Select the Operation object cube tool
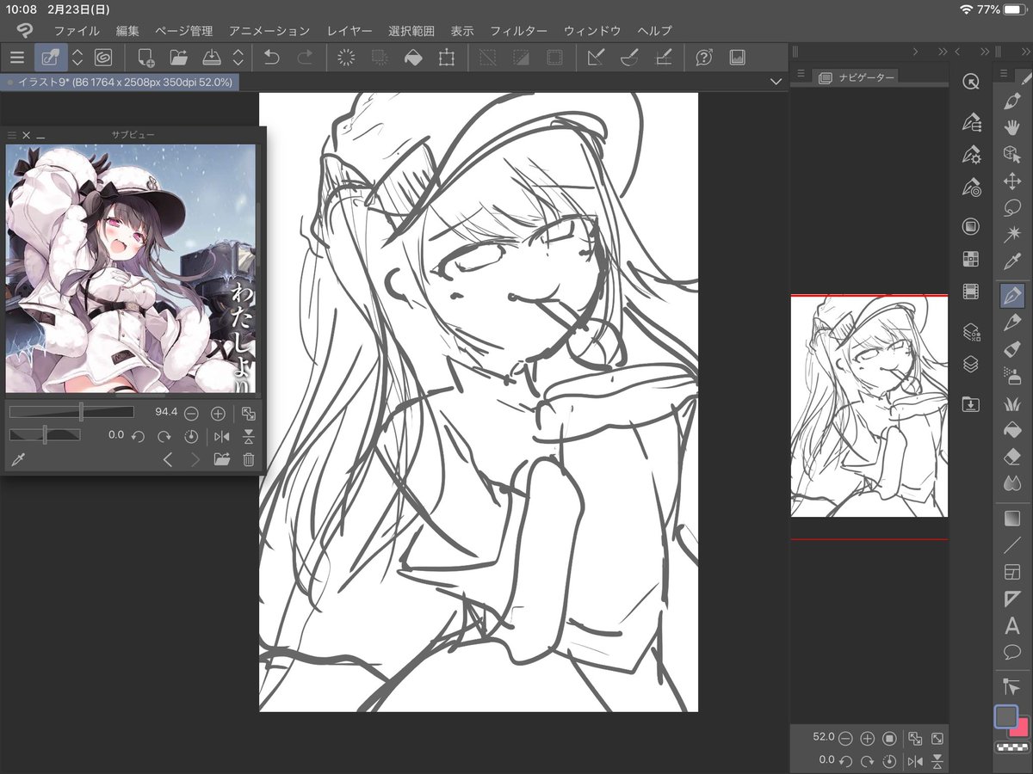Screen dimensions: 1033x774 click(1012, 154)
